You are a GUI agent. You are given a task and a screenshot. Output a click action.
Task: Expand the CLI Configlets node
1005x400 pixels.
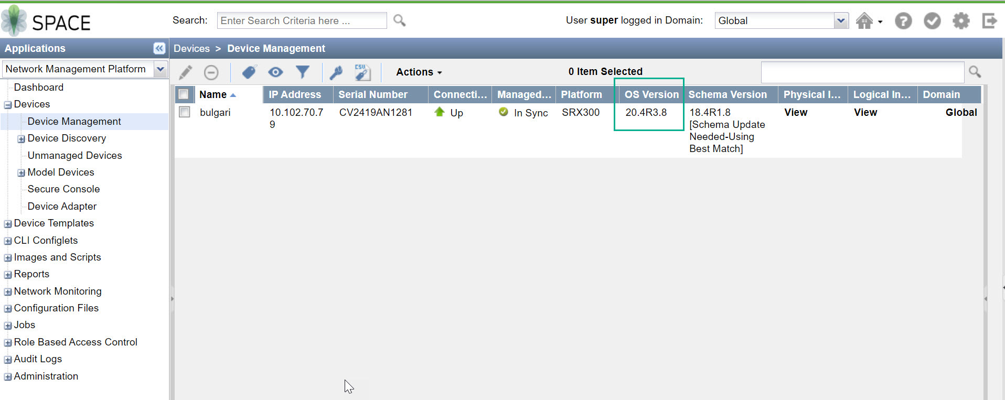tap(8, 241)
